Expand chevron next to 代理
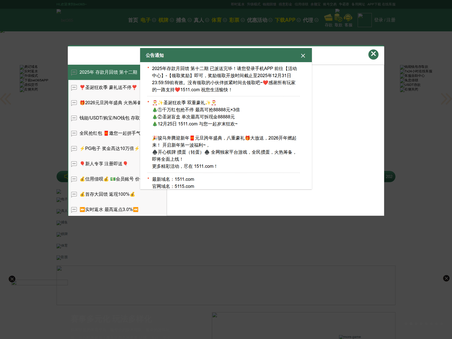 click(316, 20)
